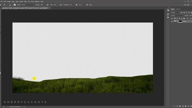Viewport: 192px width, 108px height.
Task: Add a layer style fx icon
Action: click(x=177, y=106)
